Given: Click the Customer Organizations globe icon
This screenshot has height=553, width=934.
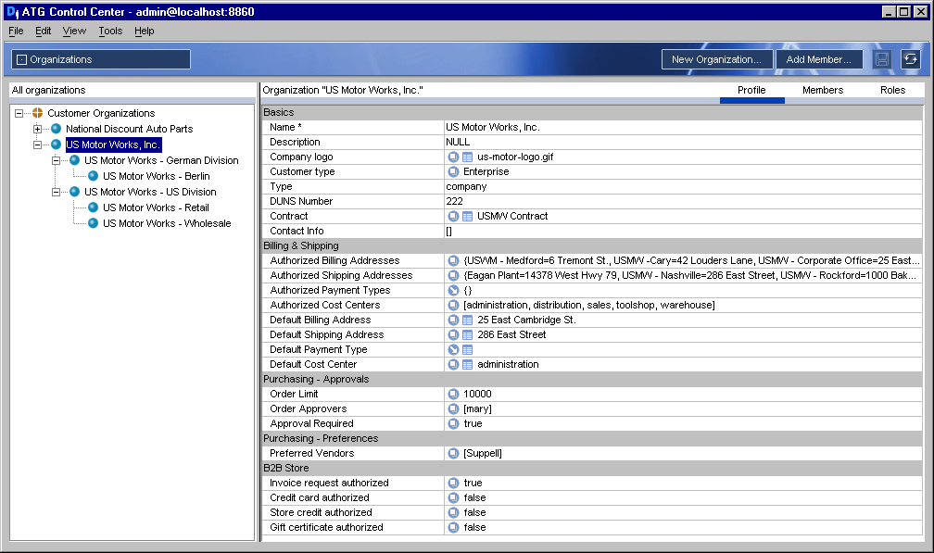Looking at the screenshot, I should [37, 112].
